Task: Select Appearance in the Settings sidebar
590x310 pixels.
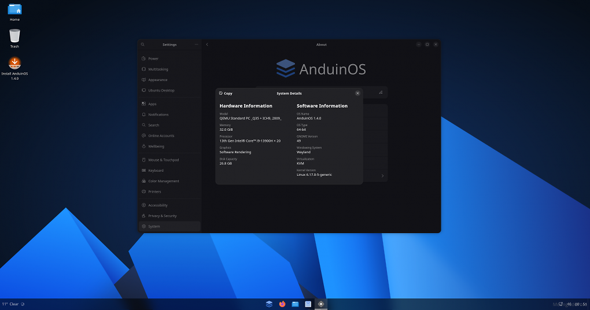Action: 157,80
